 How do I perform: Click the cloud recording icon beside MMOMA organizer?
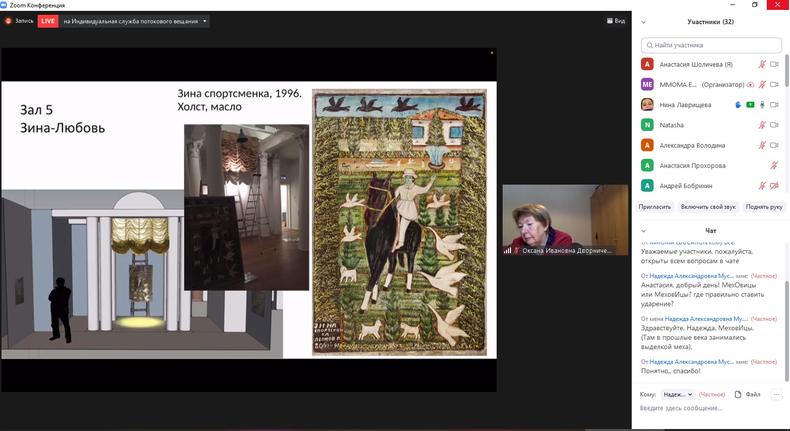[750, 84]
